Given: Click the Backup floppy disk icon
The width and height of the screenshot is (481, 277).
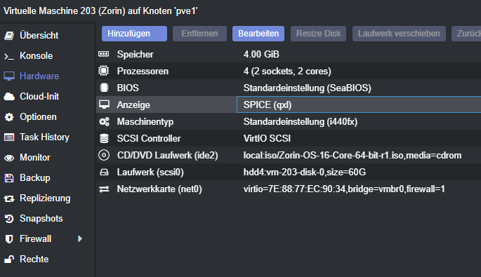Looking at the screenshot, I should (x=9, y=178).
